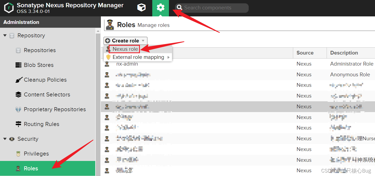Click the Roles person icon in sidebar

pos(18,168)
